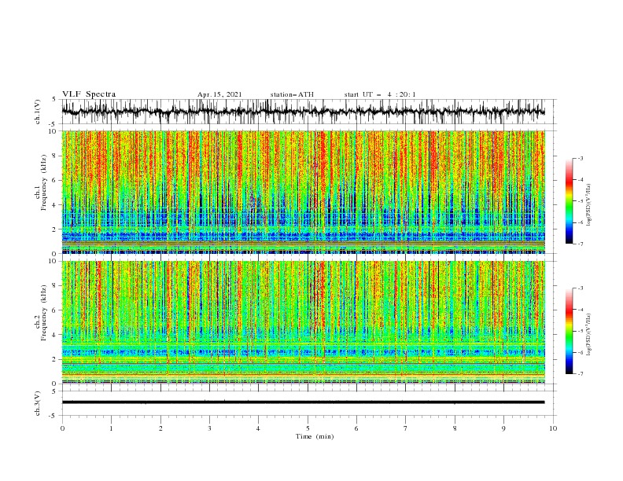Select the ch.2 colorbar "log(PSD)(V²/Hz)" label
The image size is (623, 481).
(x=588, y=334)
